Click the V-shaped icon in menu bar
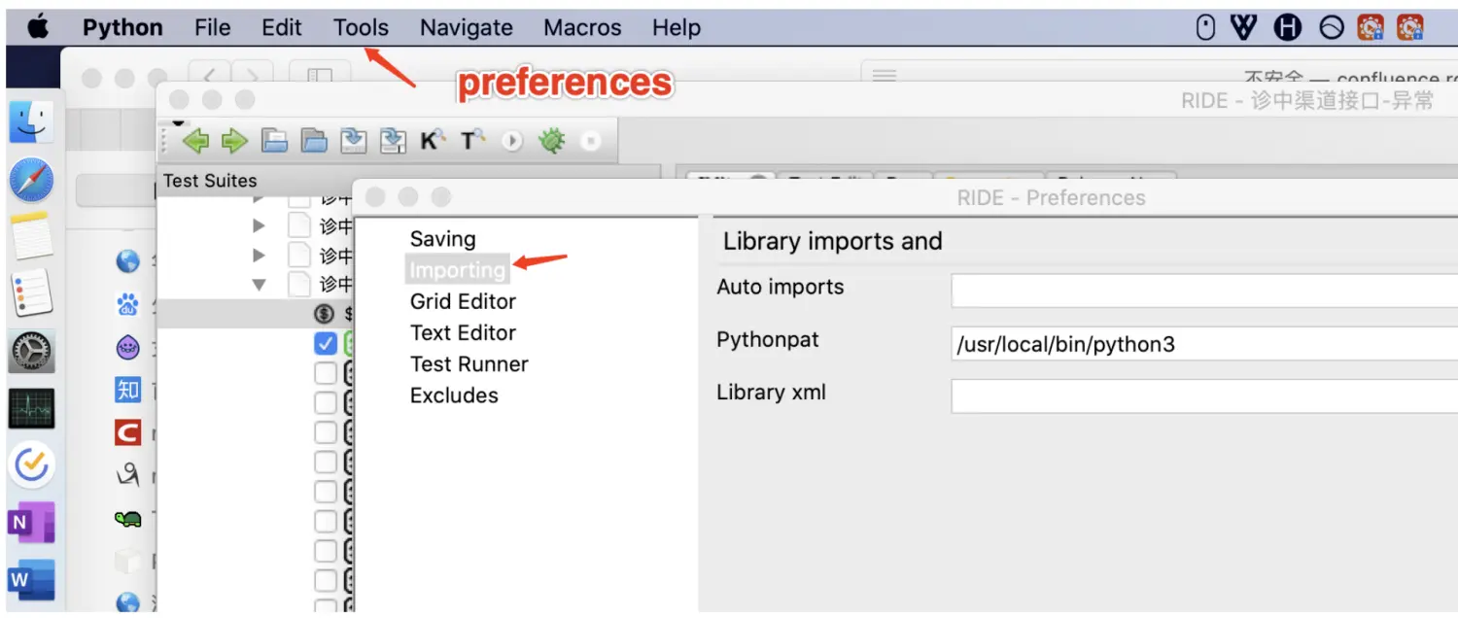Viewport: 1458px width, 618px height. pyautogui.click(x=1244, y=28)
